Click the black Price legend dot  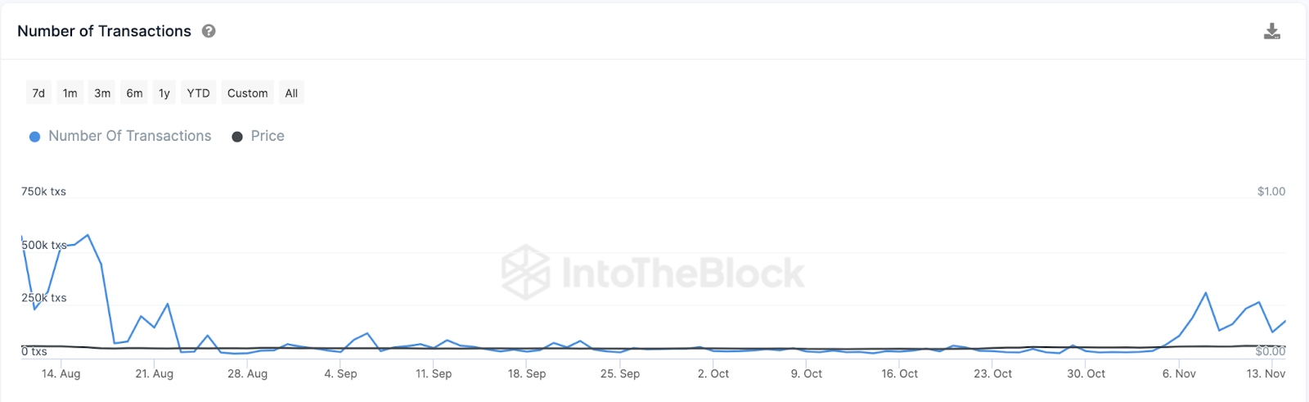coord(237,137)
